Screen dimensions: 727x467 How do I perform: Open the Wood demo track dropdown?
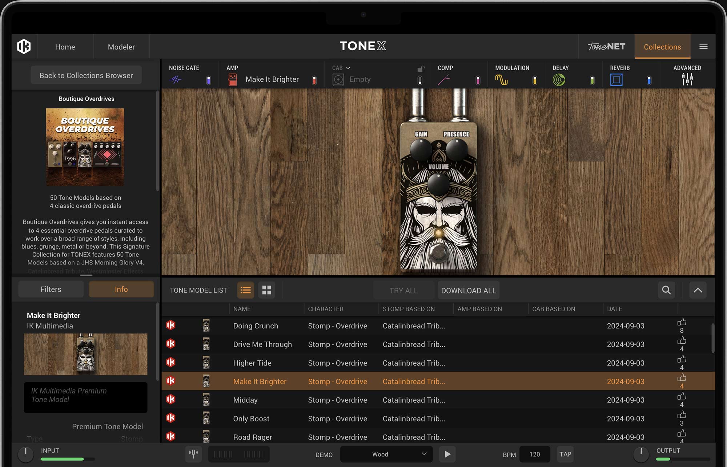coord(386,454)
